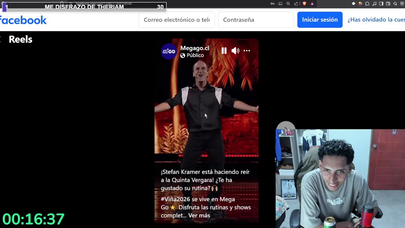Viewport: 405px width, 228px height.
Task: Click the share page icon in address bar
Action: (x=296, y=4)
